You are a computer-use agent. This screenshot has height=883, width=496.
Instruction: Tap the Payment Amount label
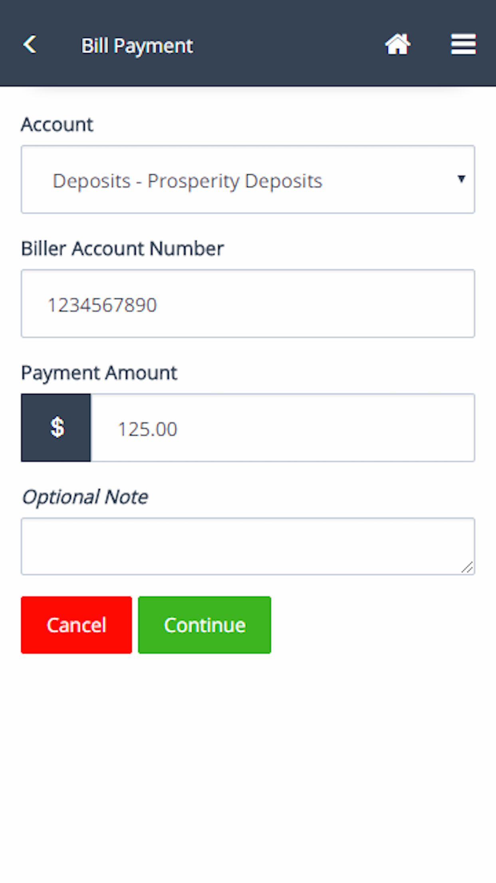(99, 372)
